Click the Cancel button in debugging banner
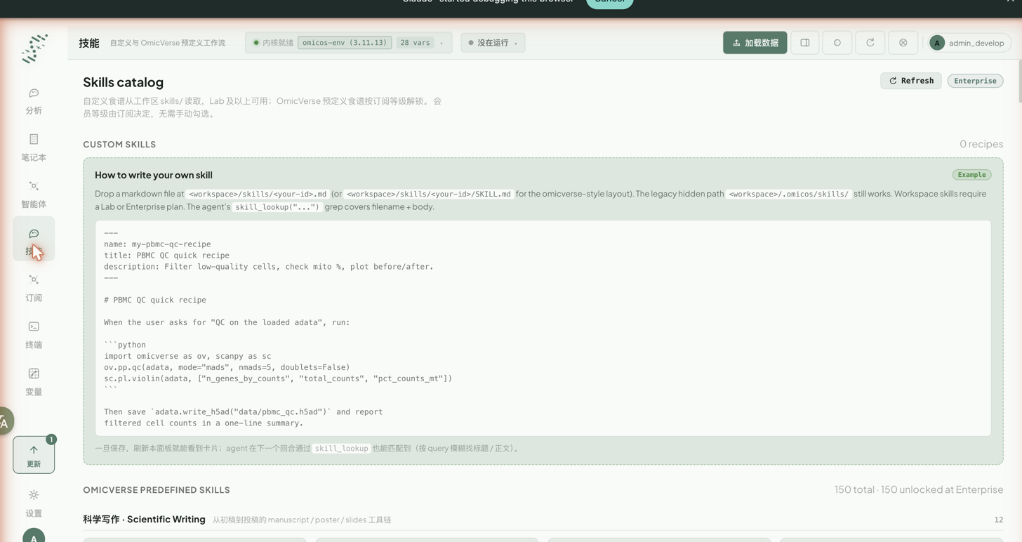1022x542 pixels. 610,2
